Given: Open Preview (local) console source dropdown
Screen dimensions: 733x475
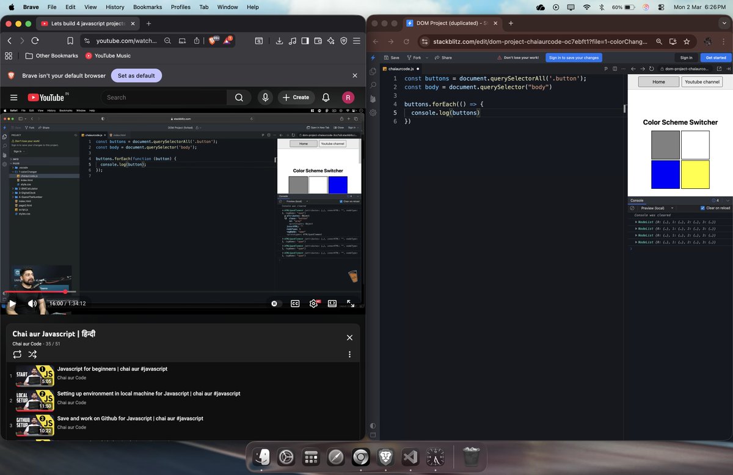Looking at the screenshot, I should [657, 208].
